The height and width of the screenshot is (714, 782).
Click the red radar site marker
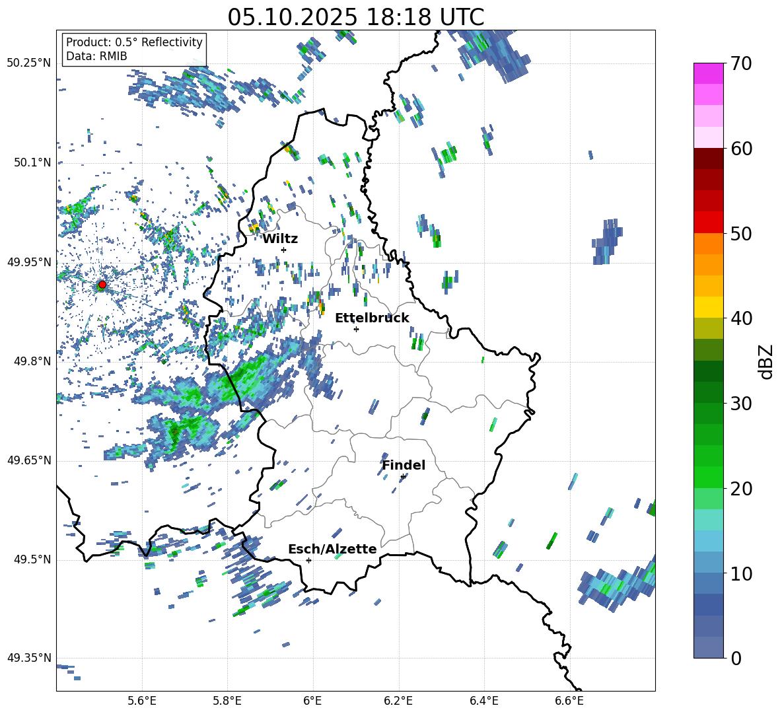click(102, 285)
